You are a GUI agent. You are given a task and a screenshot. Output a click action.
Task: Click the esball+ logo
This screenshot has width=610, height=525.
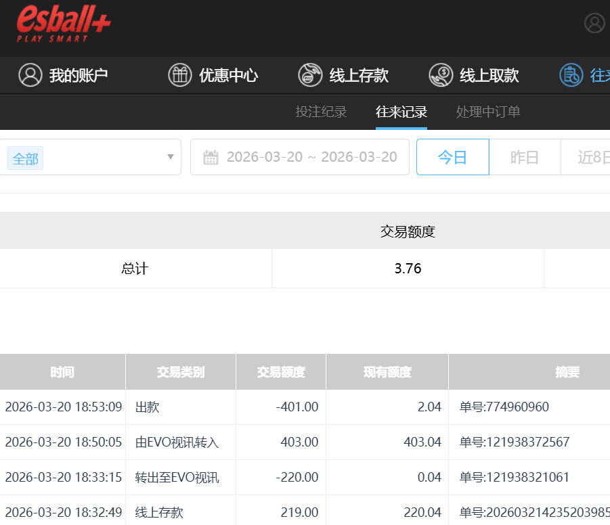pyautogui.click(x=64, y=24)
